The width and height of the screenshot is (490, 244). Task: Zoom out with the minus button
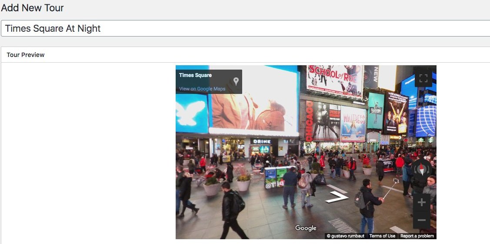point(422,220)
